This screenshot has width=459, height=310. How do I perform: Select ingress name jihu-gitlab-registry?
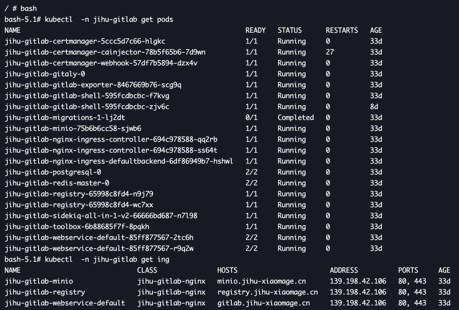pyautogui.click(x=45, y=292)
